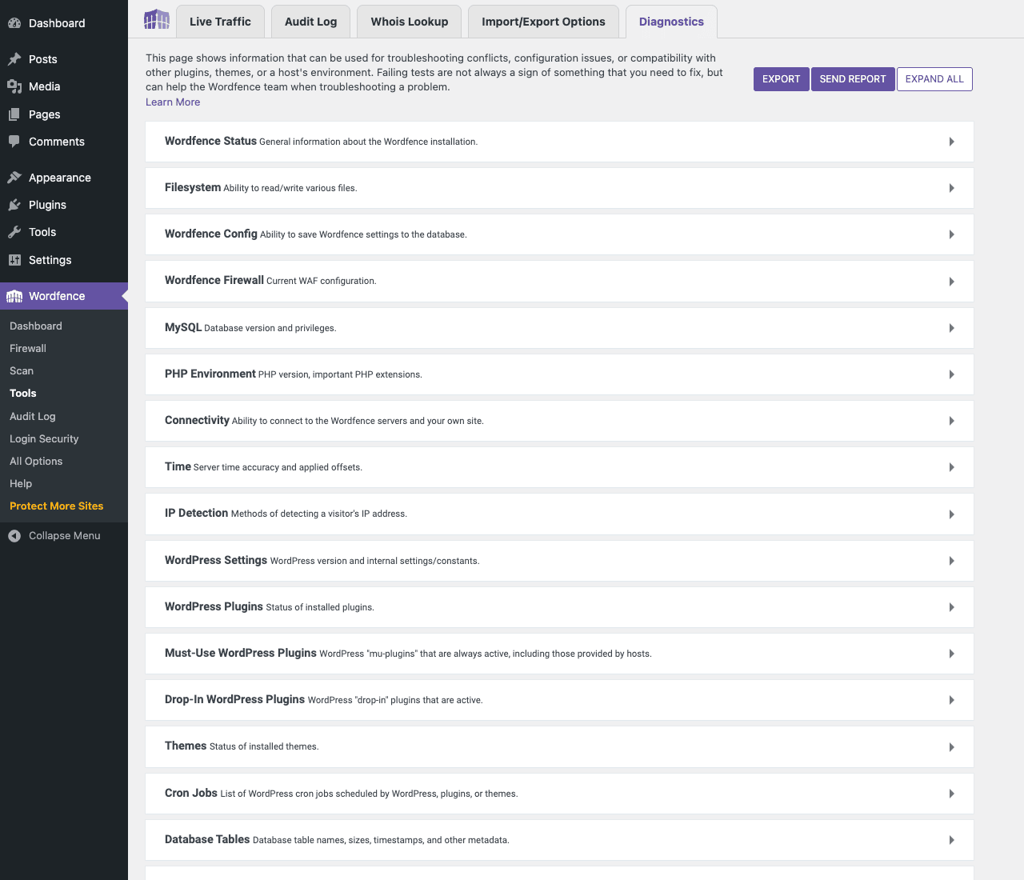Expand the WordPress Settings section arrow

coord(952,561)
